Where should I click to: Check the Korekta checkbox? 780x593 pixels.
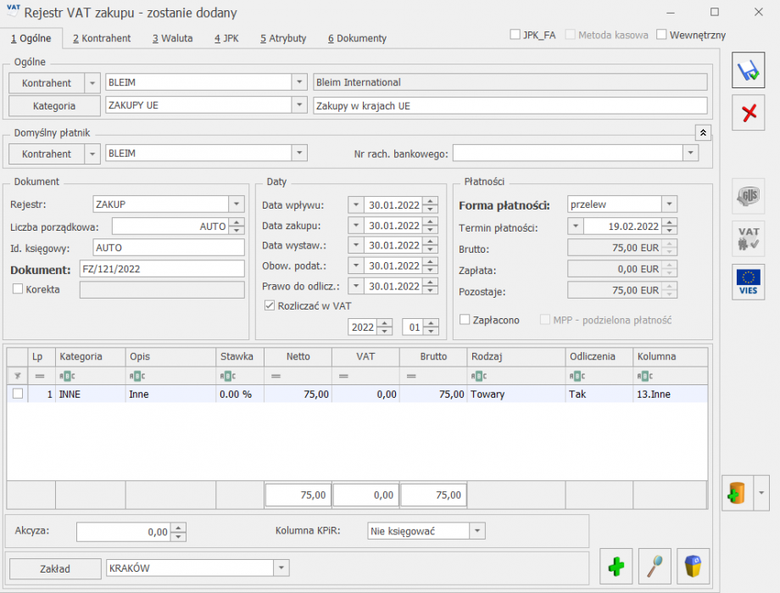pos(18,288)
